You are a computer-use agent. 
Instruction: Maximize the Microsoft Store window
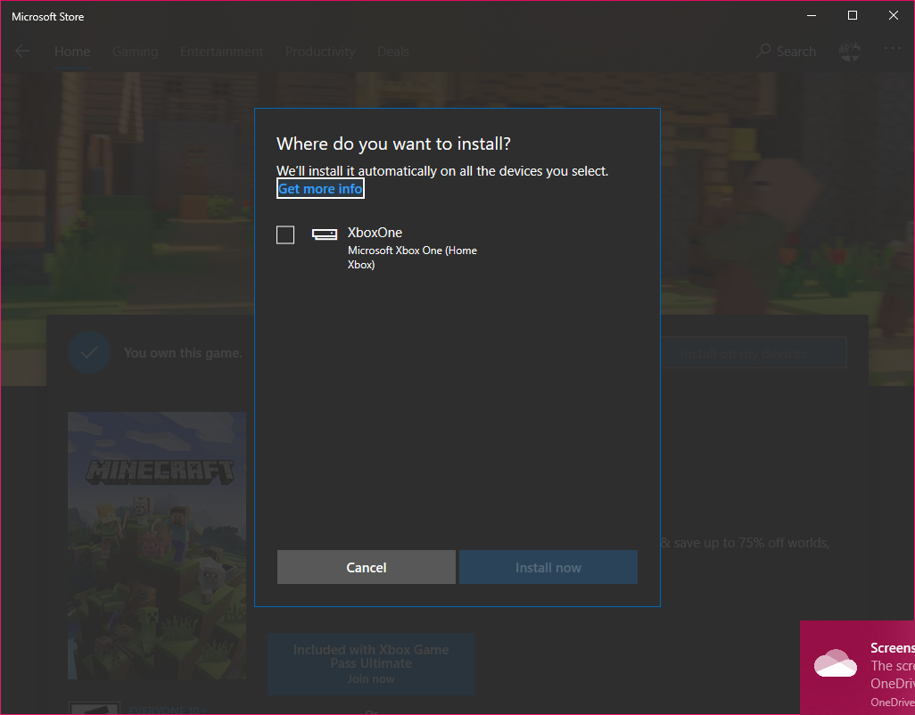853,16
